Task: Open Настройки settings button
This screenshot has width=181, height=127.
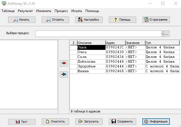Action: click(x=89, y=20)
